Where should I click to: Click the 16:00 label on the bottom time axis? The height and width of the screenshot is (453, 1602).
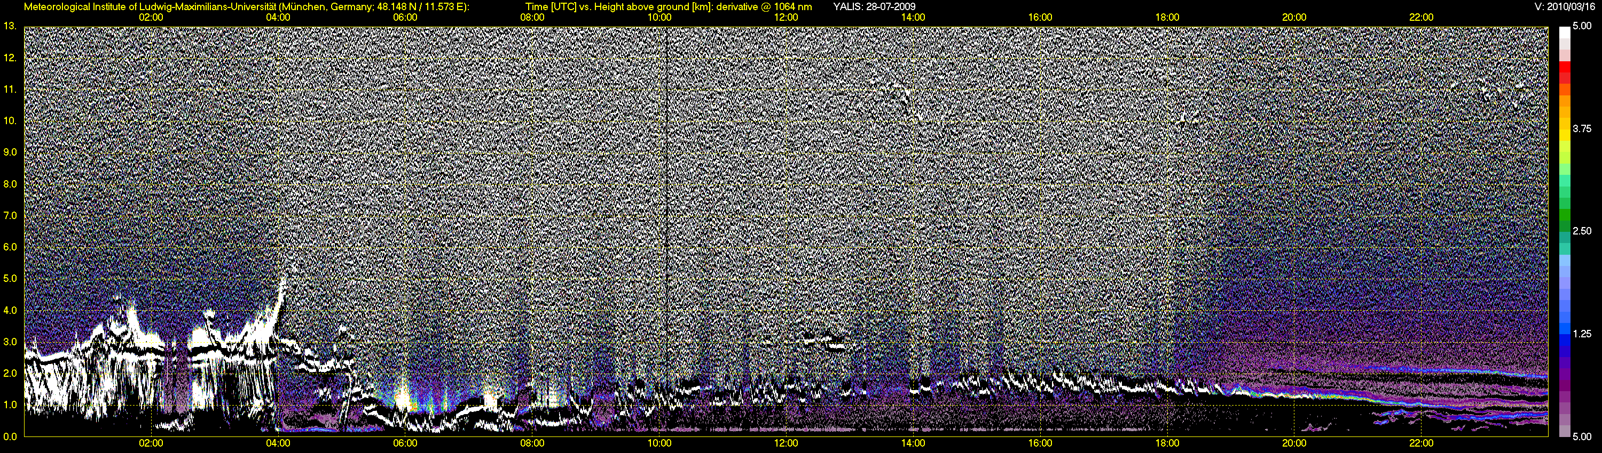(x=1040, y=444)
